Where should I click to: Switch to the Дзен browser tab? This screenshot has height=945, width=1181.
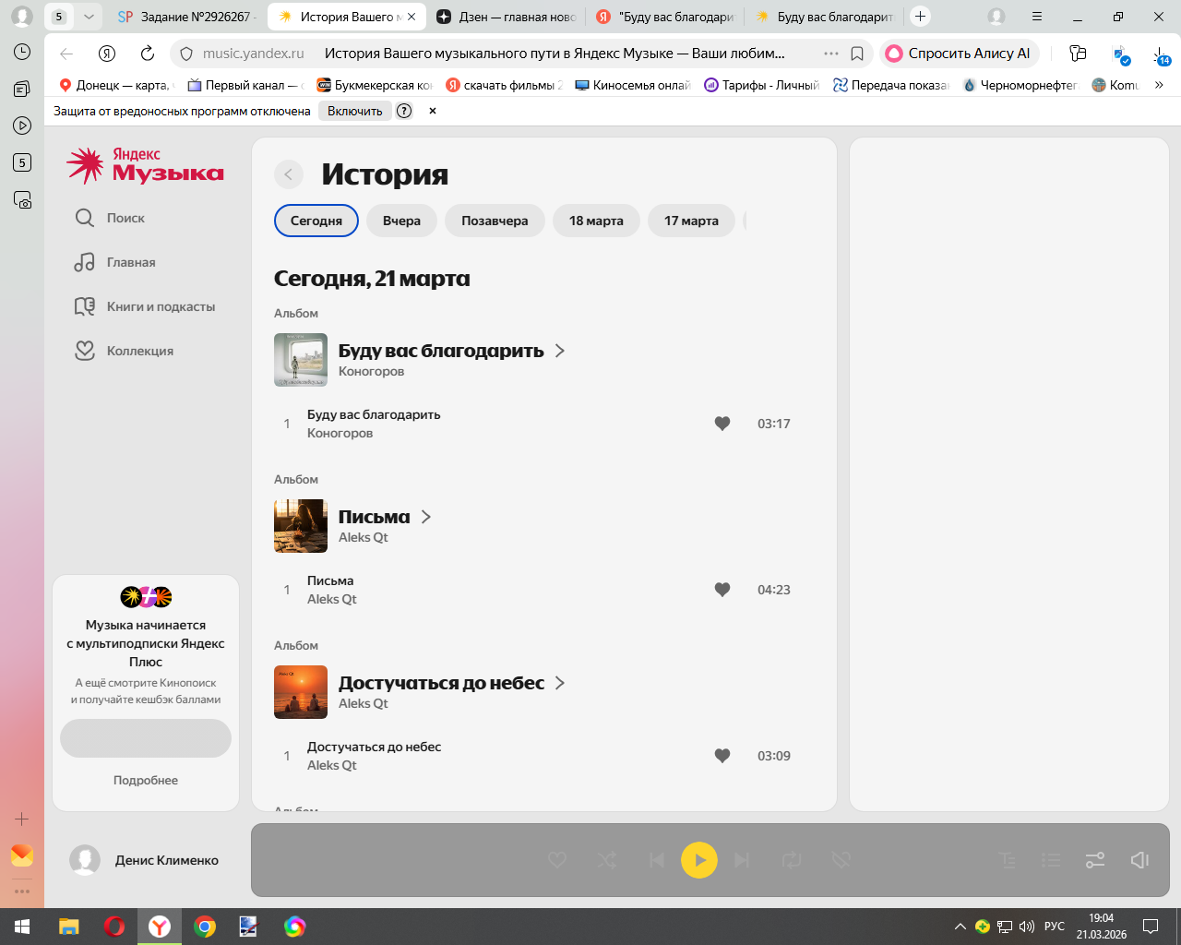(x=506, y=17)
